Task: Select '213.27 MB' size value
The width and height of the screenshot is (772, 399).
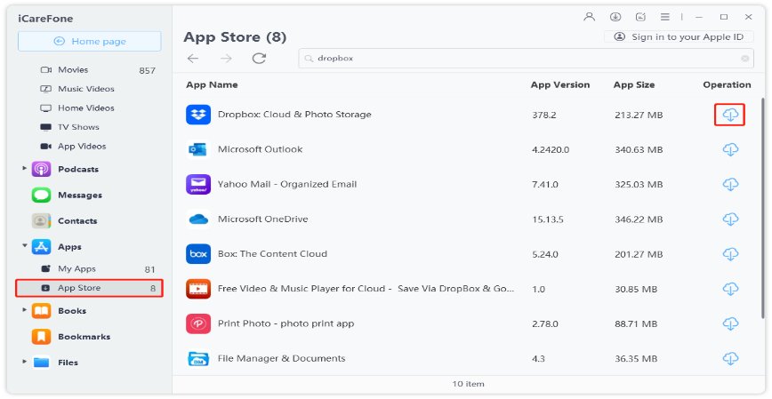Action: tap(639, 116)
